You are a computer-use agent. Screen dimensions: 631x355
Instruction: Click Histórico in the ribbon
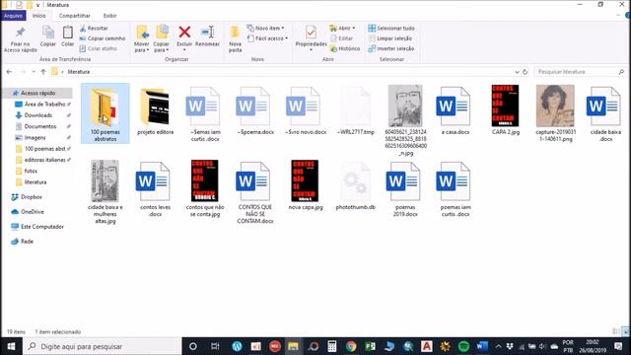point(345,48)
